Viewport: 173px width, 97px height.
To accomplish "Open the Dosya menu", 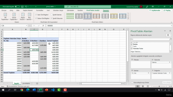I will pyautogui.click(x=4, y=10).
